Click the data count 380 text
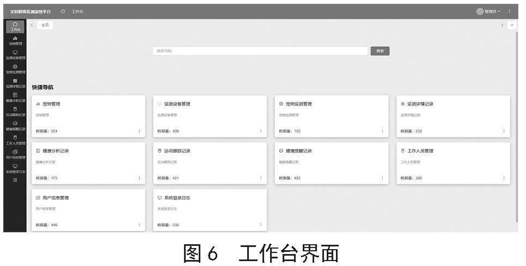The width and height of the screenshot is (526, 266). coord(419,178)
